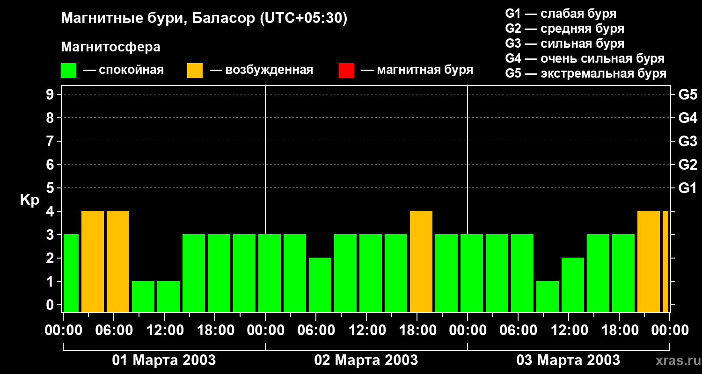Viewport: 702px width, 374px height.
Task: Click the '18:00' tick label under 03 Марта
Action: (x=619, y=331)
